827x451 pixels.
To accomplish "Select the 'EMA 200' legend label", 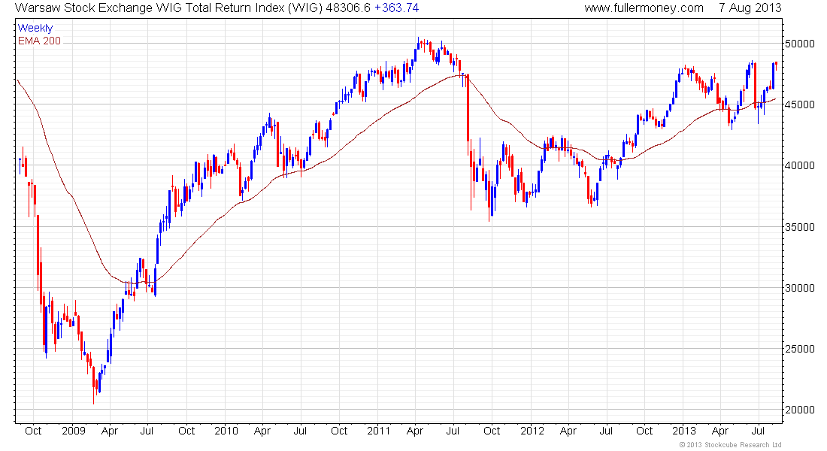I will 40,41.
